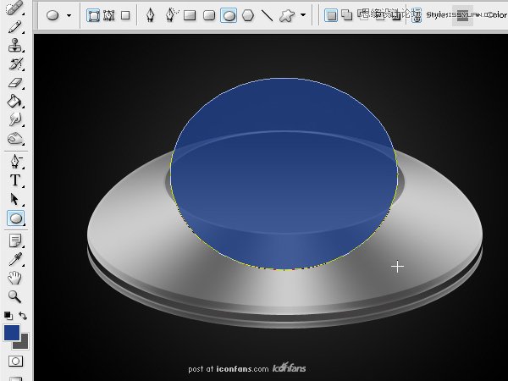The width and height of the screenshot is (508, 381).
Task: Select the Eraser tool
Action: tap(15, 83)
